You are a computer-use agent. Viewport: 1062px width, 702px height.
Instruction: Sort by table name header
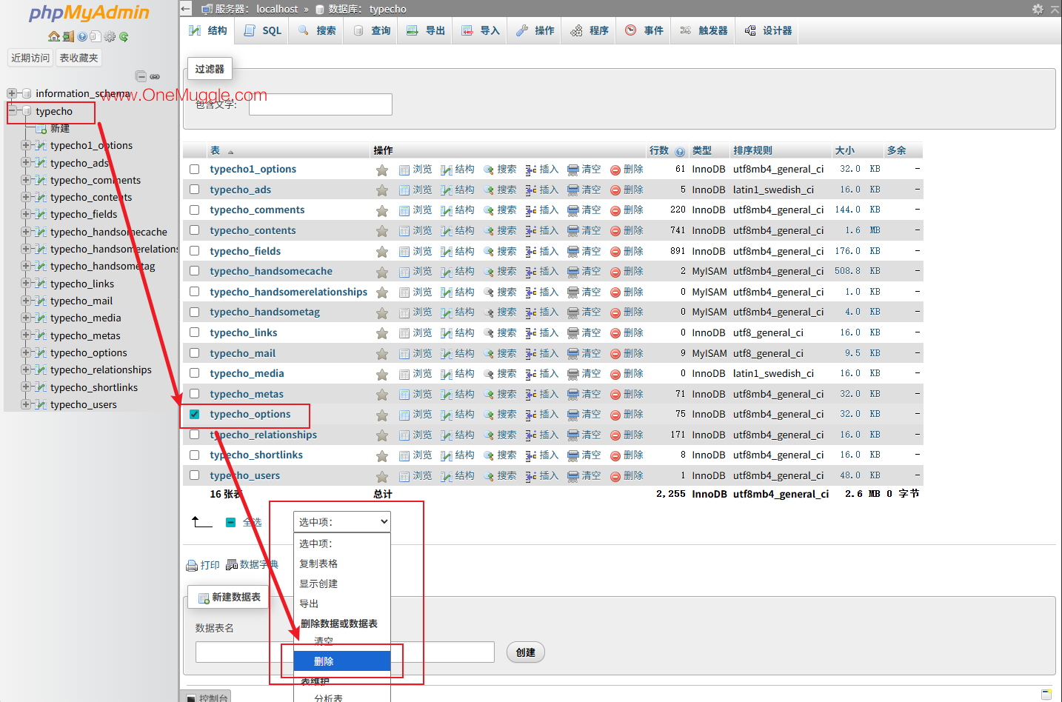[x=215, y=150]
